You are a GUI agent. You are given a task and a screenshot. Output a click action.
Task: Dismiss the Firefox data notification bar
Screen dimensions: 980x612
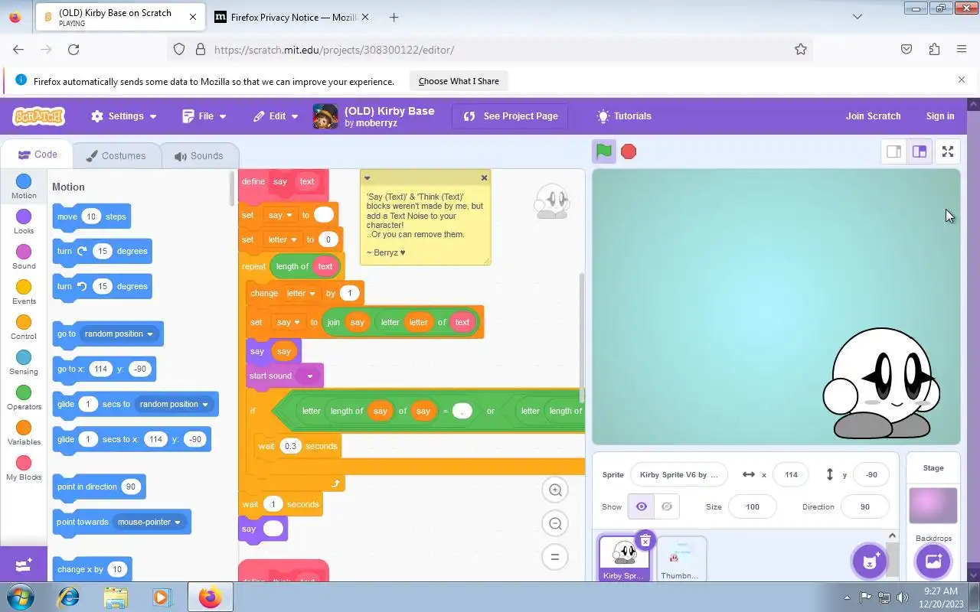click(962, 80)
